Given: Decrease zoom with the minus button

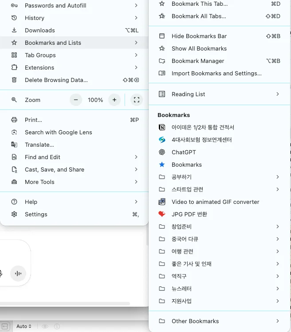Looking at the screenshot, I should pos(76,100).
